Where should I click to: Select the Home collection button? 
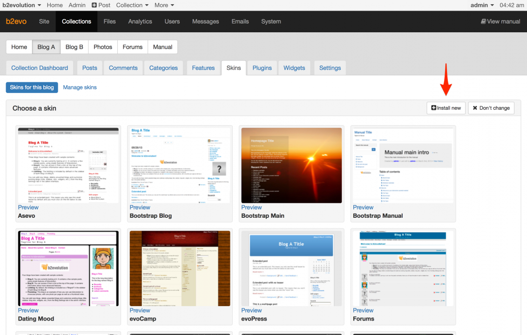[x=19, y=47]
